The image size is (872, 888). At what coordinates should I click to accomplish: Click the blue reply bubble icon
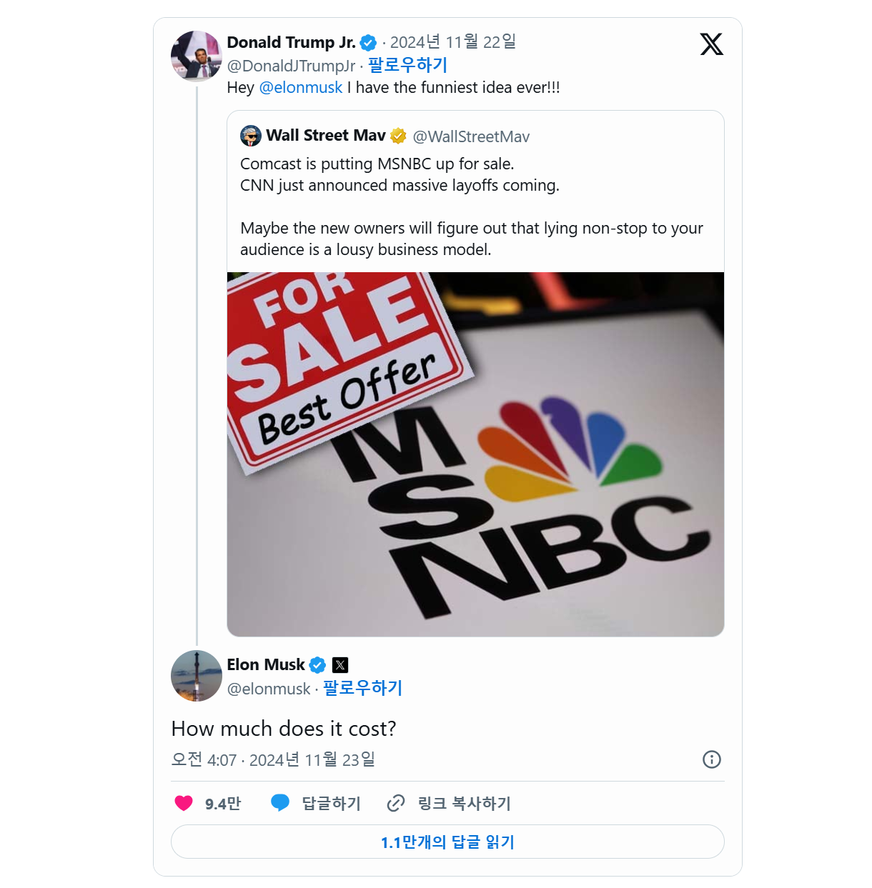click(280, 803)
